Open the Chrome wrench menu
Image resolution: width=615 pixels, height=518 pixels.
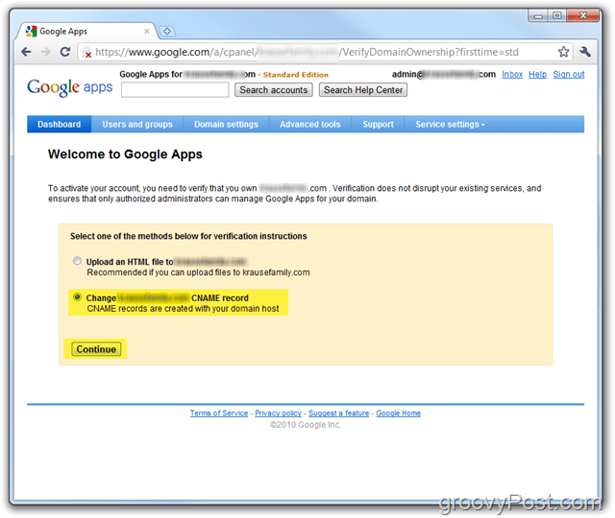click(x=585, y=52)
